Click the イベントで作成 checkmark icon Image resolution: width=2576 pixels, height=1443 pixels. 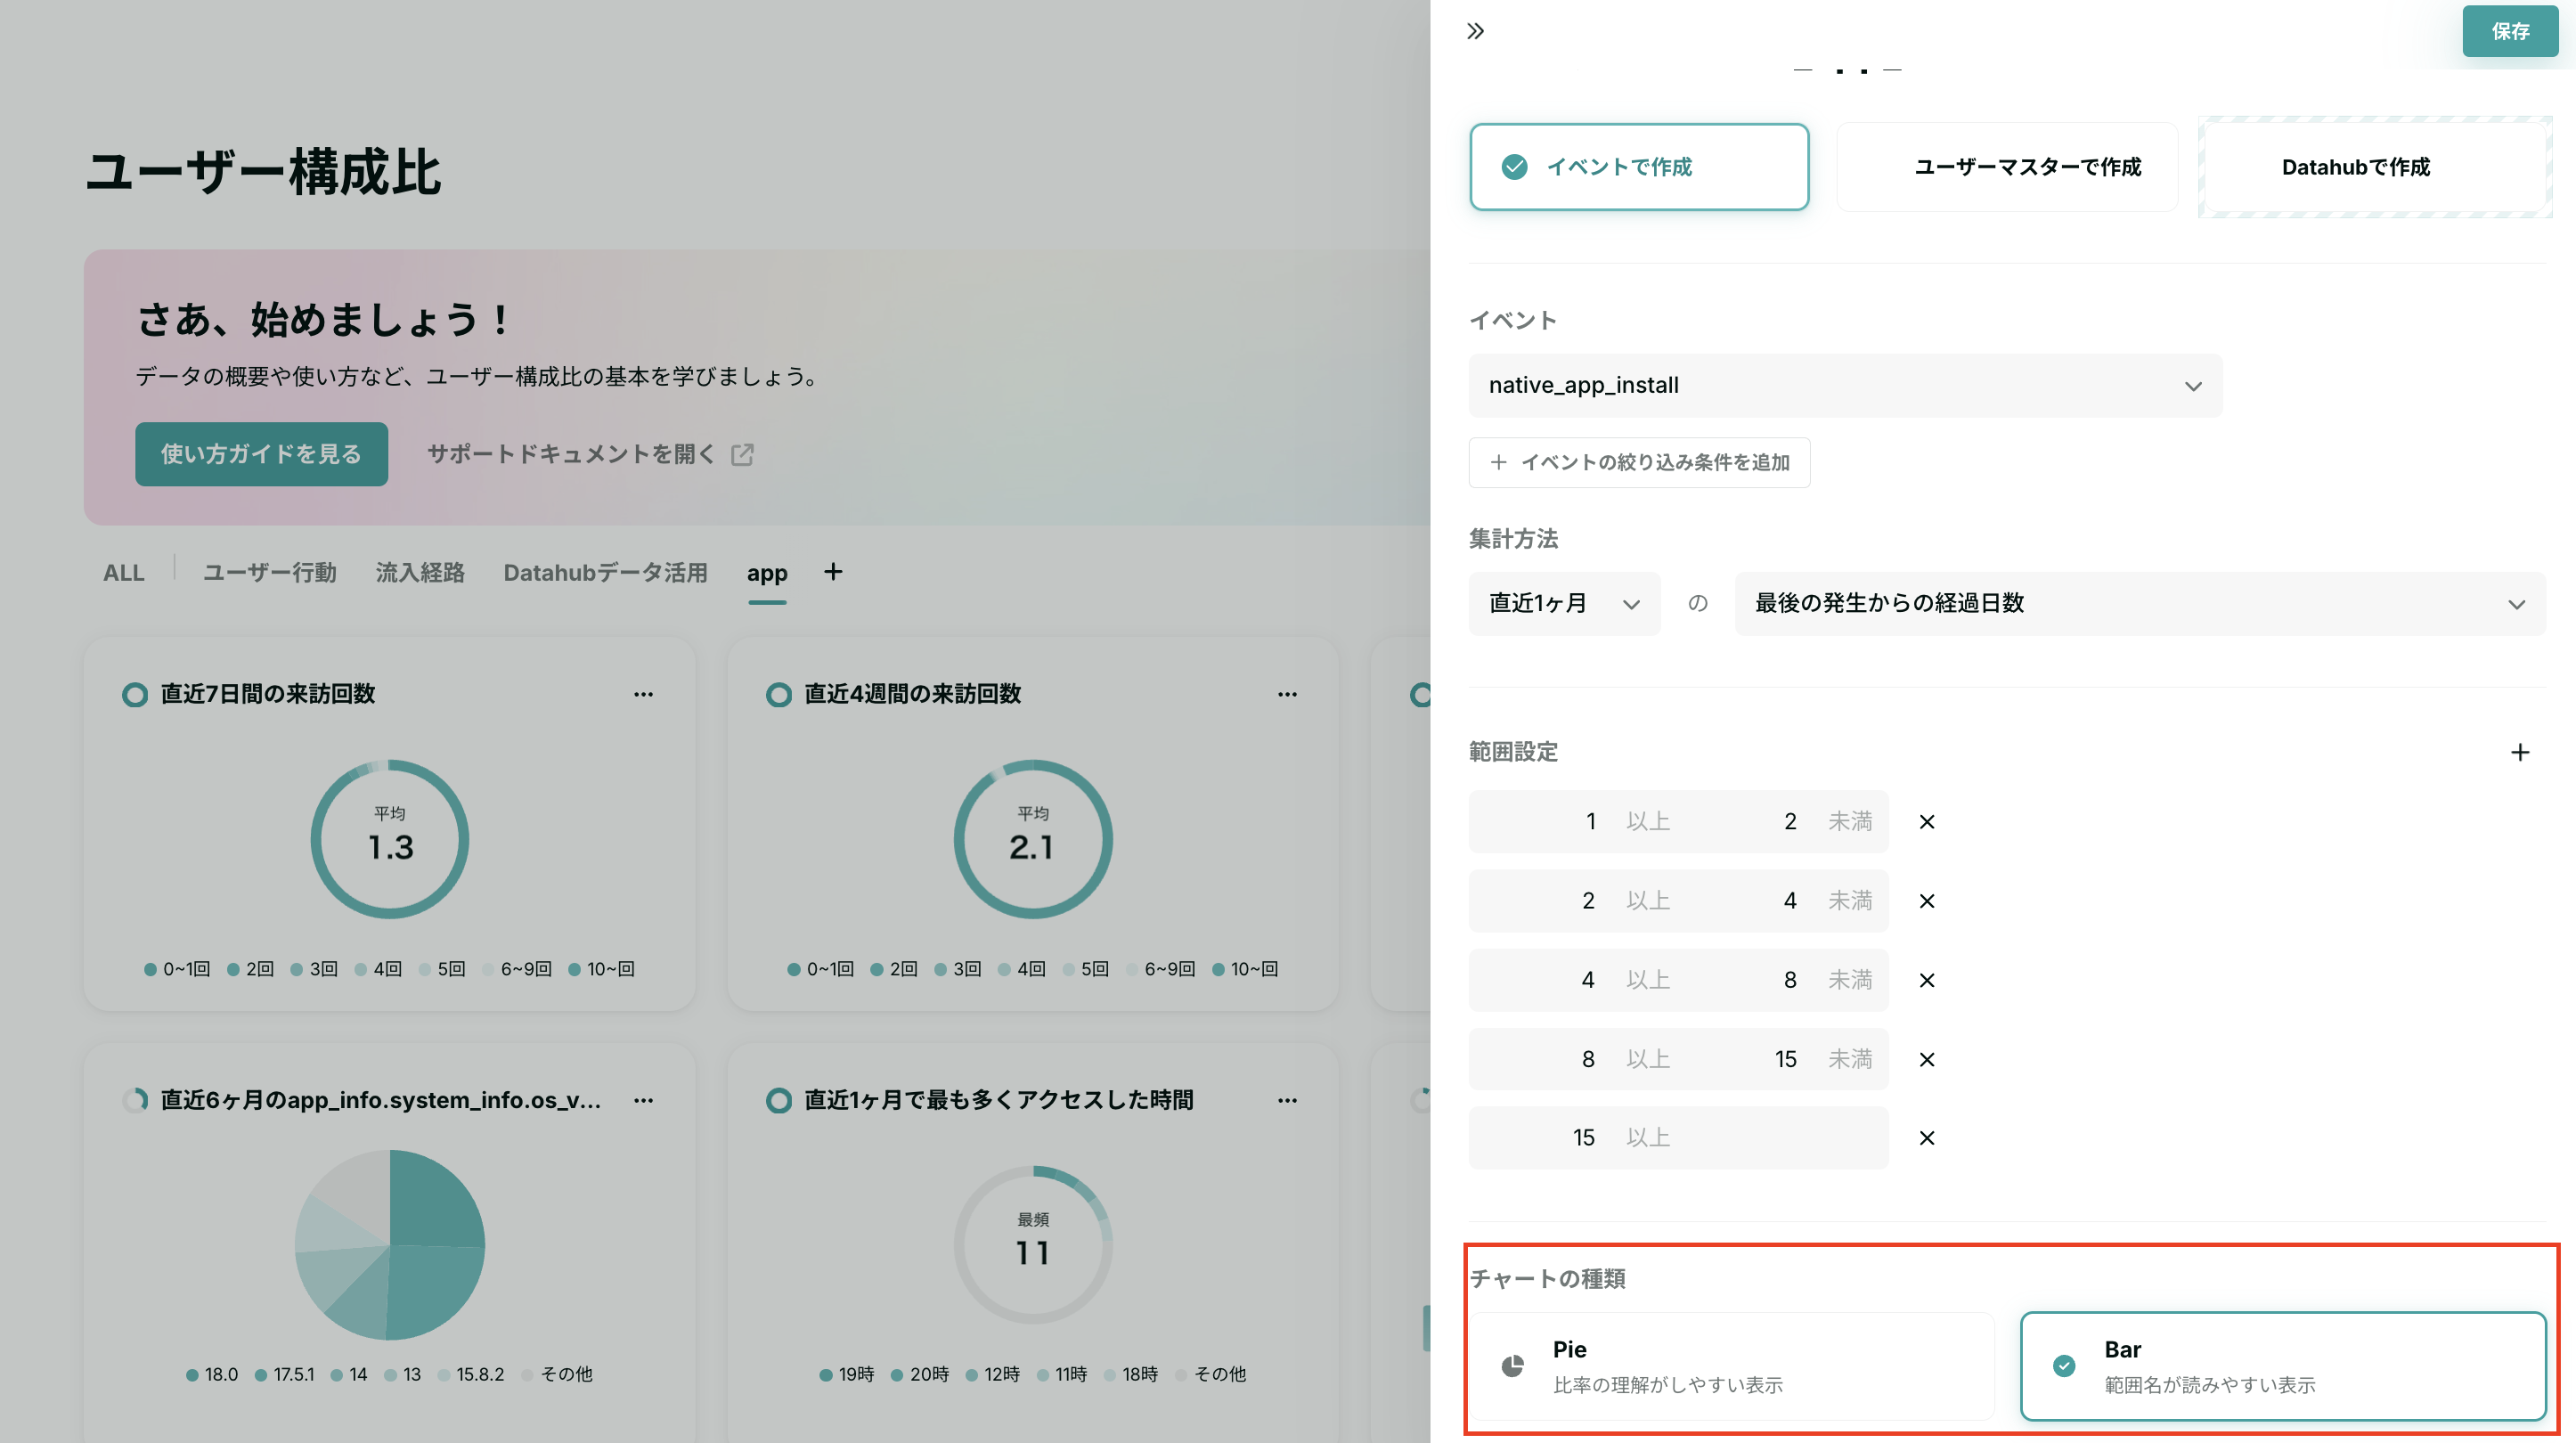(1514, 167)
